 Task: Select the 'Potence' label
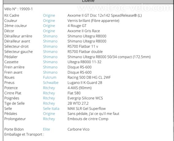[x=11, y=88]
